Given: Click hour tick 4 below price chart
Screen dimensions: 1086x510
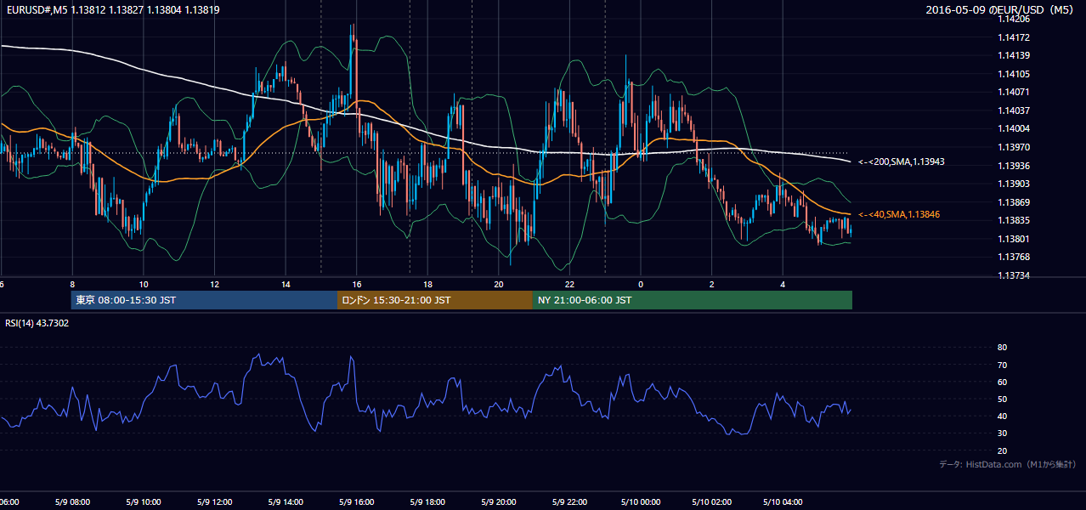Looking at the screenshot, I should click(783, 285).
